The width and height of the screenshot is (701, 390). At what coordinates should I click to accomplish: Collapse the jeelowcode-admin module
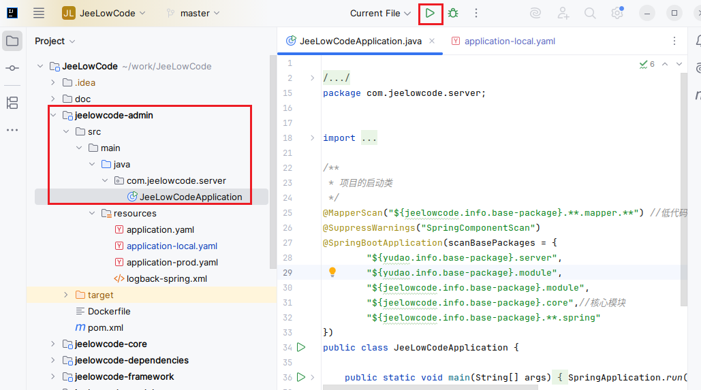point(53,115)
